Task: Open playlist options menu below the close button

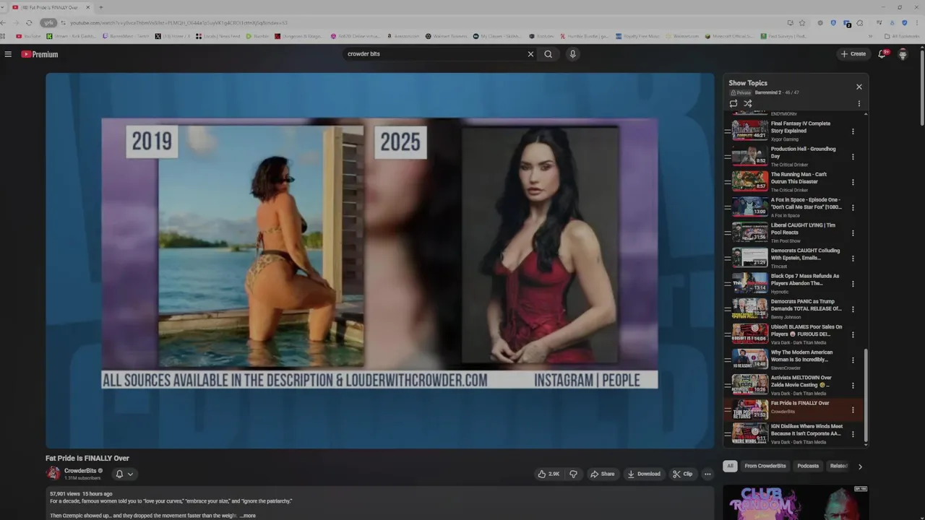Action: click(859, 103)
